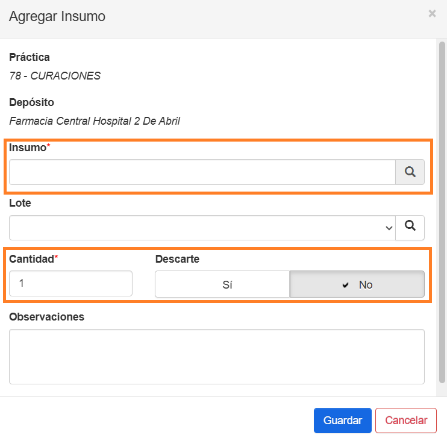This screenshot has height=441, width=447.
Task: Click the text '78 - CURACIONES'
Action: coord(55,76)
